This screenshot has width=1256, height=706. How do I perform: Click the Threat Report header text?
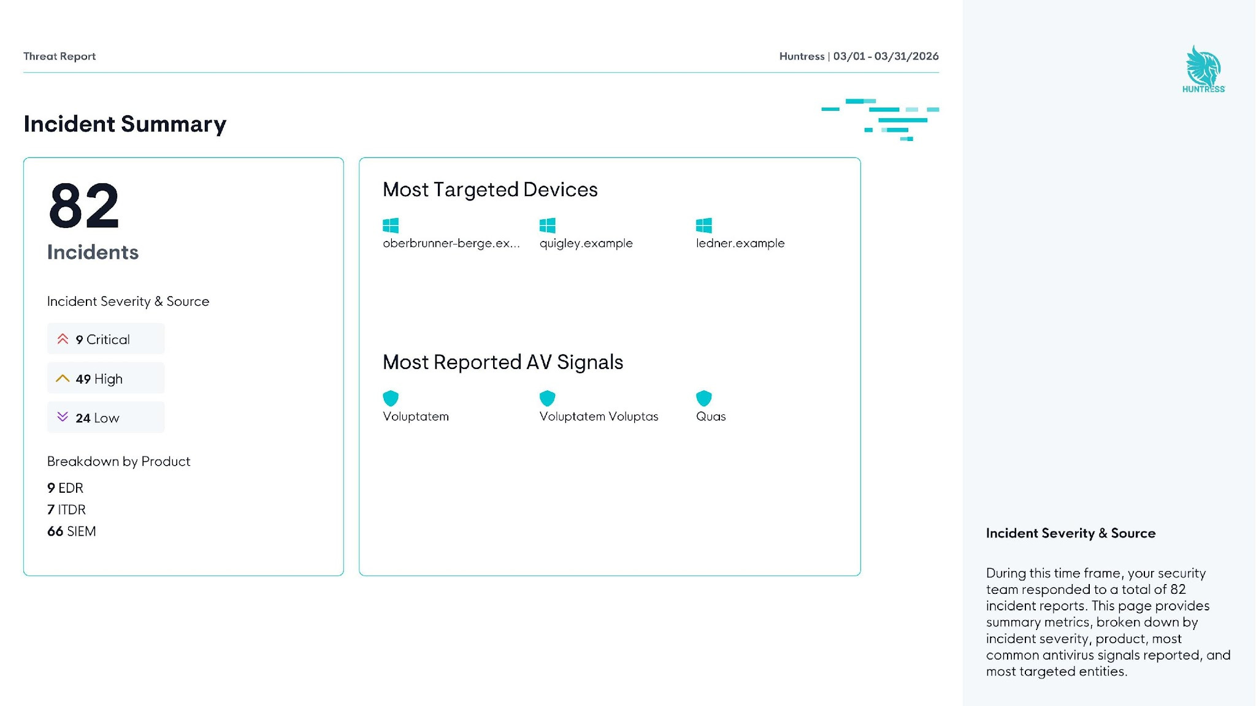(x=59, y=56)
